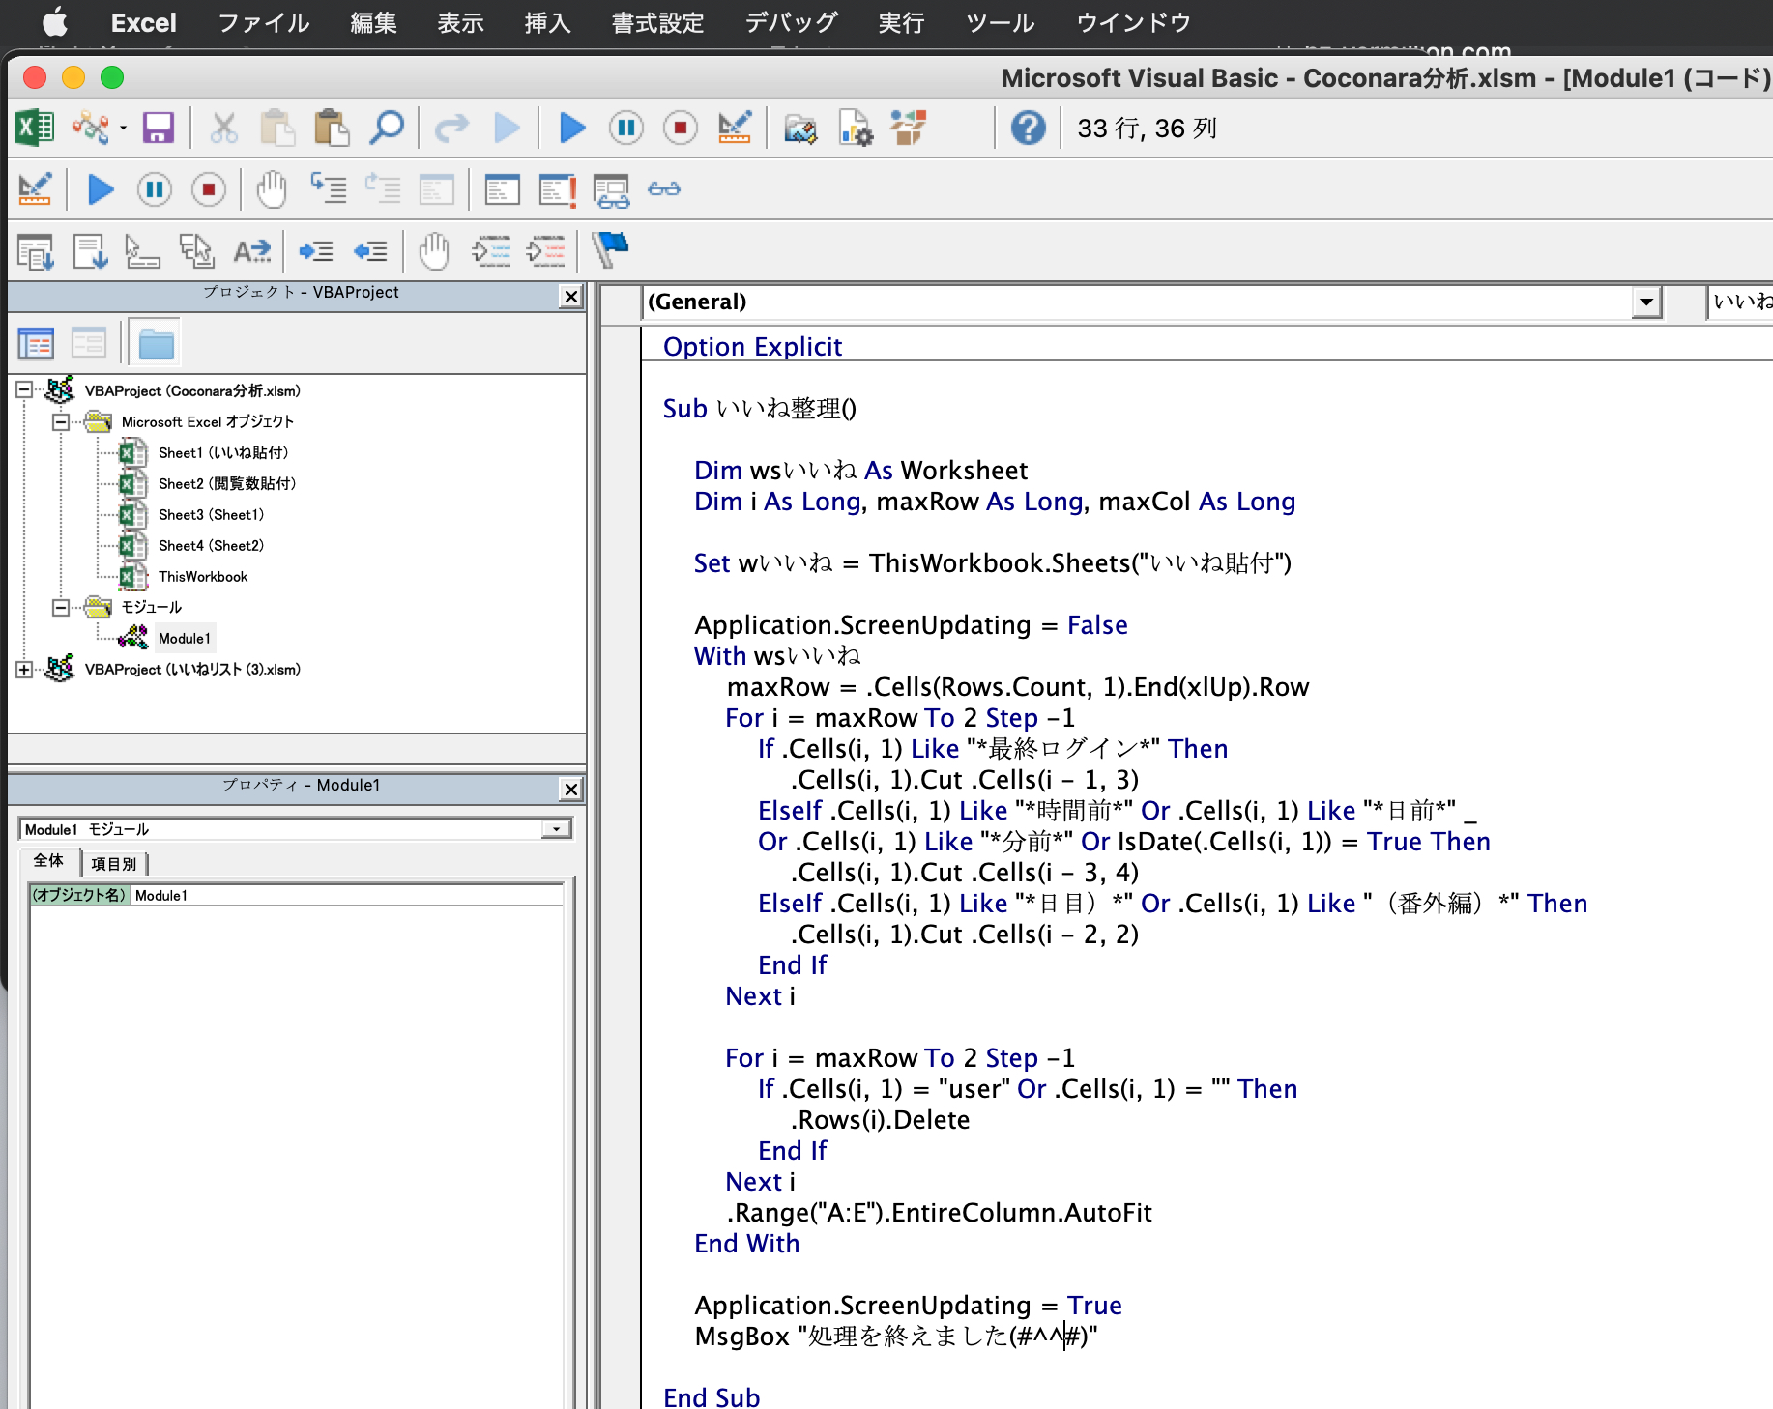Click the Increase Indent icon

point(316,251)
